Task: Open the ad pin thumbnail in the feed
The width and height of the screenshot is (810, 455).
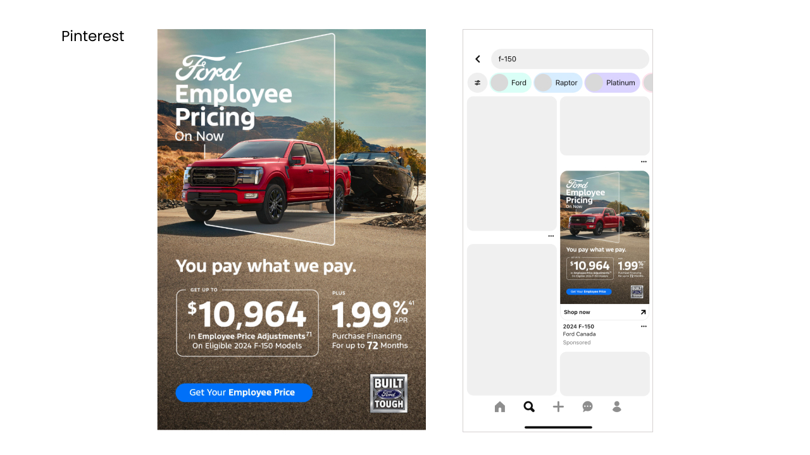Action: 604,238
